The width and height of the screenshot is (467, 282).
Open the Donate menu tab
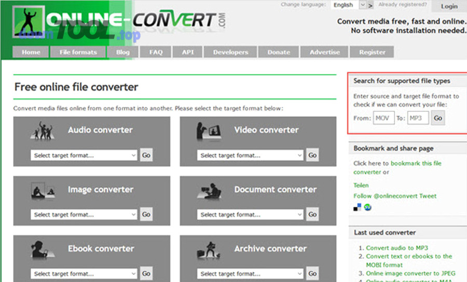point(279,52)
